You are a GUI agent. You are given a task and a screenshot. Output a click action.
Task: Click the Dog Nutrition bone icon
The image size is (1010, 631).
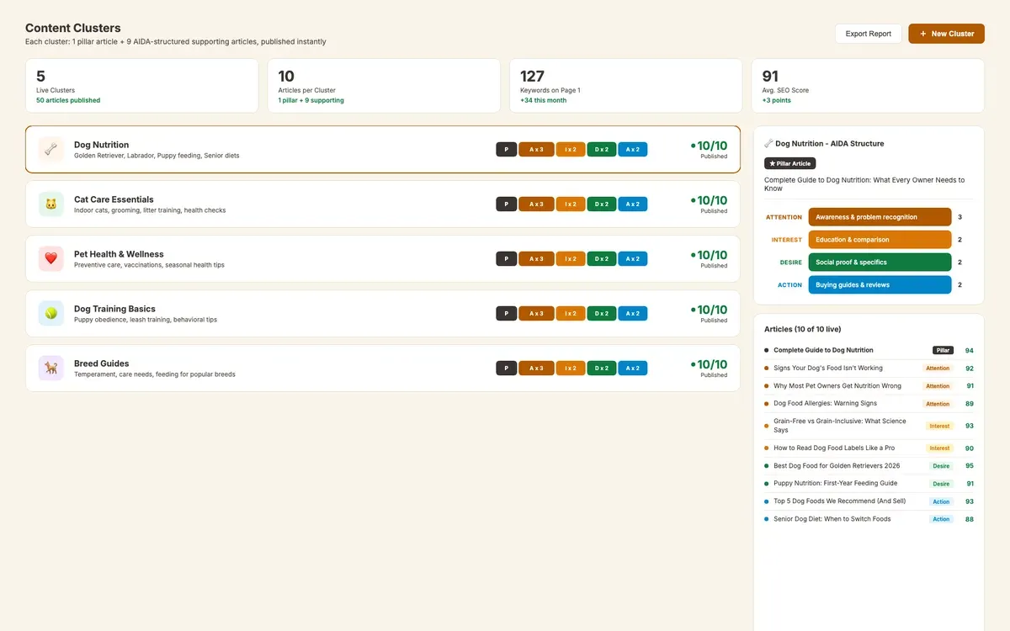(x=50, y=150)
